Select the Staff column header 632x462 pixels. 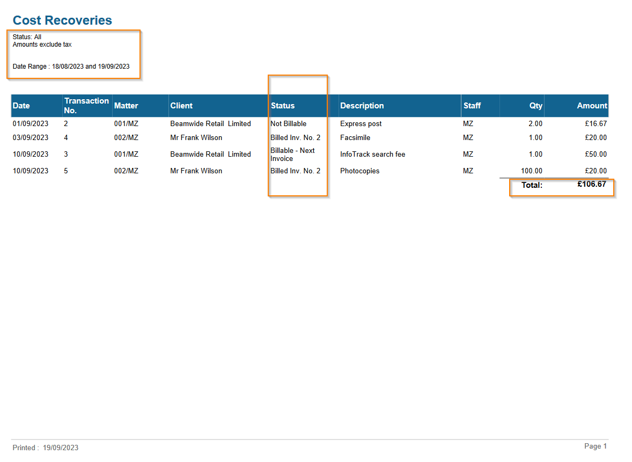click(472, 106)
